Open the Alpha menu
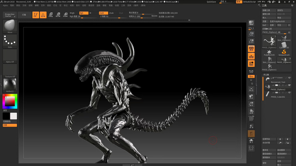This screenshot has width=296, height=166. tap(5, 6)
